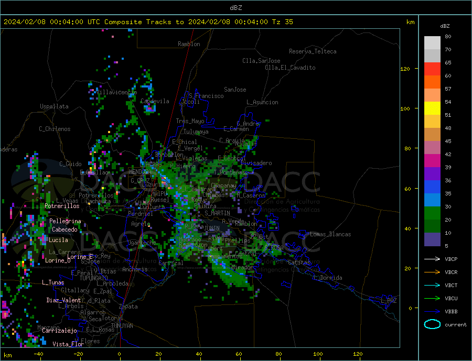Image resolution: width=472 pixels, height=361 pixels.
Task: Click the blue VBBB arrow in legend
Action: click(432, 311)
